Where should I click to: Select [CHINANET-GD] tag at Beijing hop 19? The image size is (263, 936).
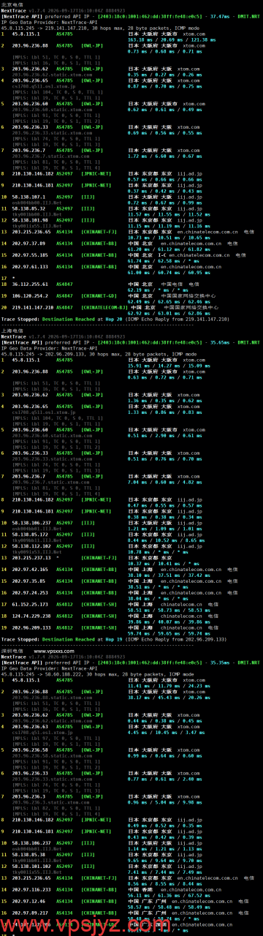click(x=98, y=295)
